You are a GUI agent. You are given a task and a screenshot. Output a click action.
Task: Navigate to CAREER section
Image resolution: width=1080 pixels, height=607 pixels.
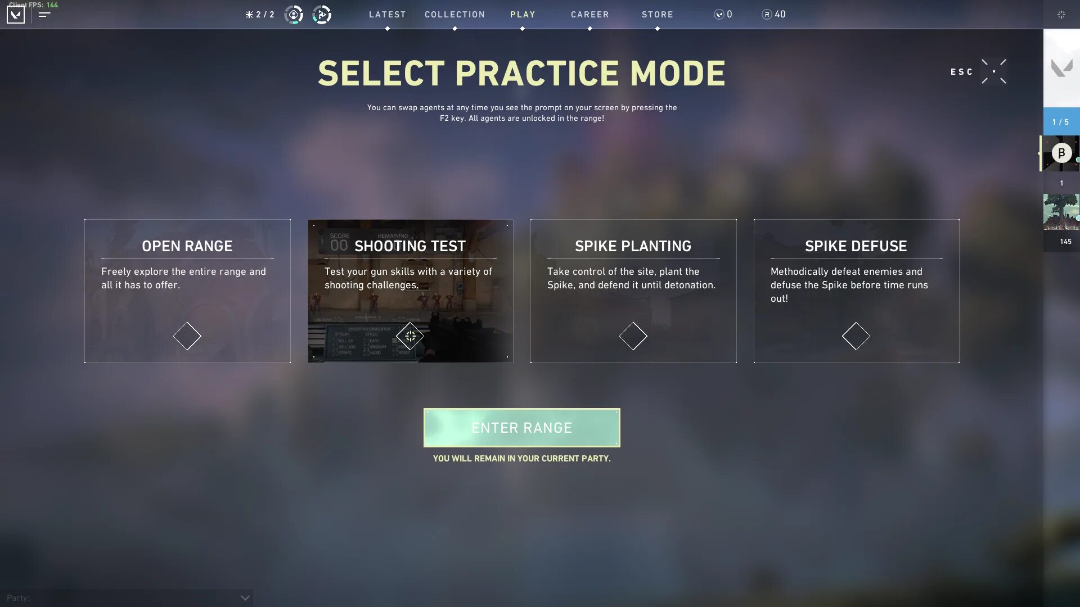click(591, 15)
